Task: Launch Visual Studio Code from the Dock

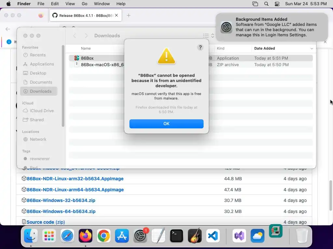Action: [x=213, y=236]
